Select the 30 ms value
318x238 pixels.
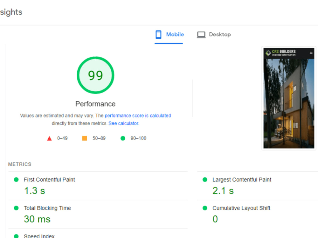tap(37, 219)
